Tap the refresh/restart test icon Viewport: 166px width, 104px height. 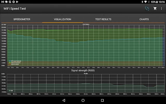click(x=147, y=9)
